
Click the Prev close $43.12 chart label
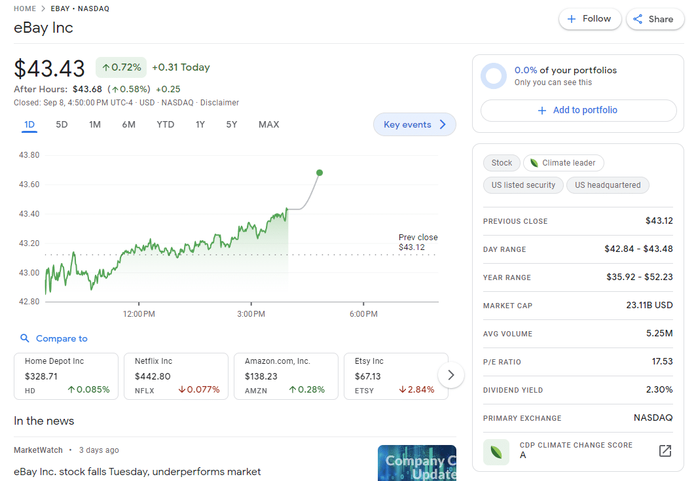coord(418,242)
